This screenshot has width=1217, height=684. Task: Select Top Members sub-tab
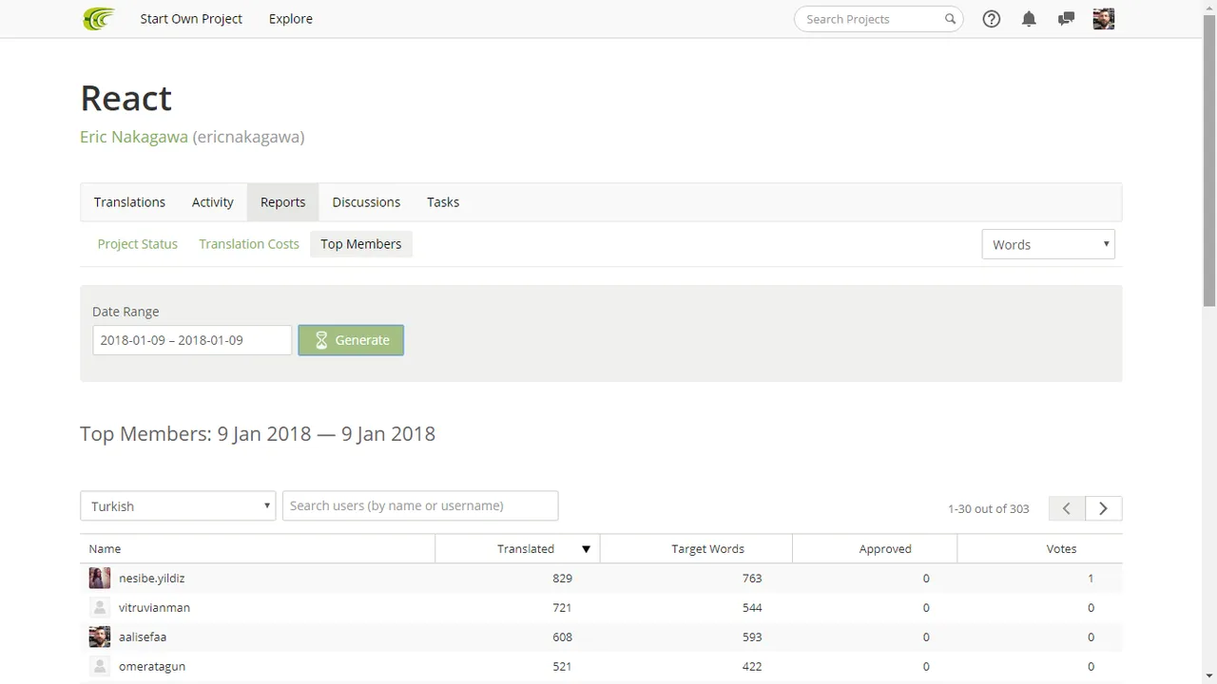click(x=361, y=244)
